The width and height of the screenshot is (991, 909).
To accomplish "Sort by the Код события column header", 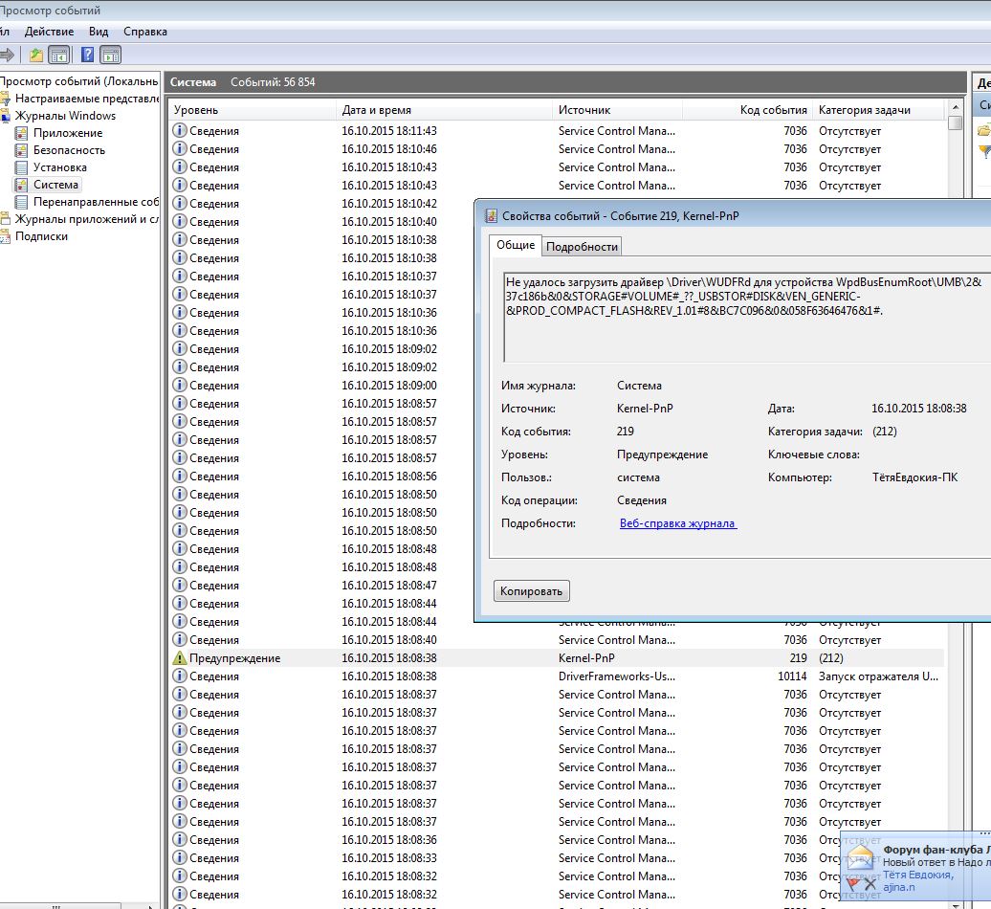I will coord(773,110).
